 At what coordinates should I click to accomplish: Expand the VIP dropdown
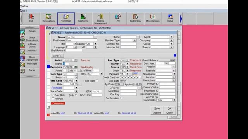pyautogui.click(x=96, y=47)
